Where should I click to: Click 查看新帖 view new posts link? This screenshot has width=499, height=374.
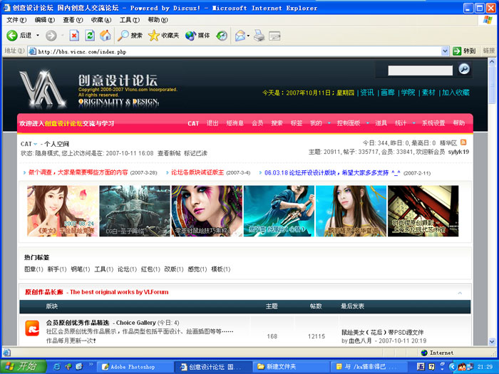click(x=169, y=153)
